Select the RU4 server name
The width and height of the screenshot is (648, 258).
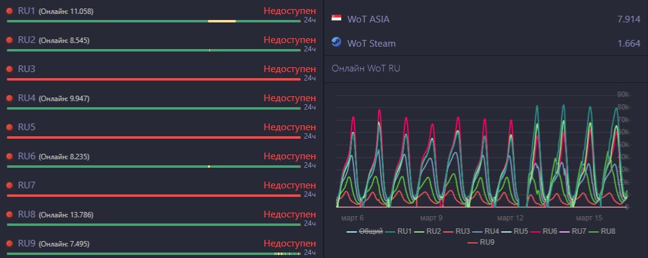point(27,98)
